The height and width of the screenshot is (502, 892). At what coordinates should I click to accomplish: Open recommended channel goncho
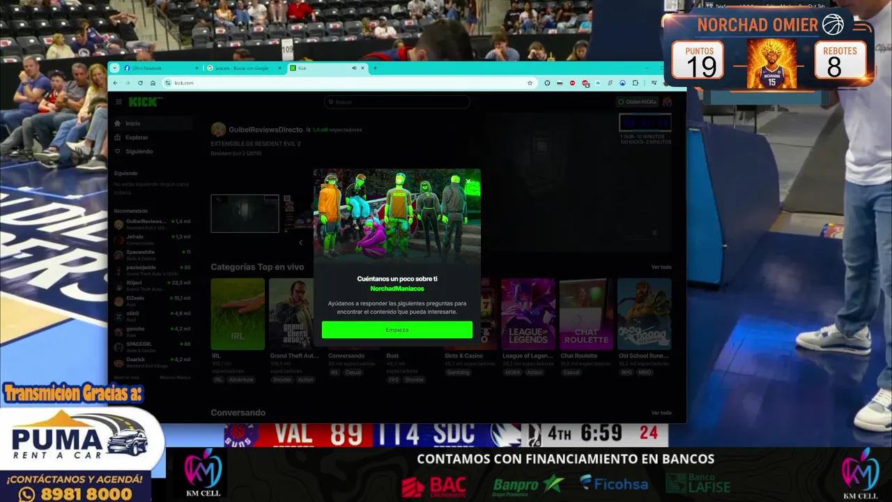[152, 331]
